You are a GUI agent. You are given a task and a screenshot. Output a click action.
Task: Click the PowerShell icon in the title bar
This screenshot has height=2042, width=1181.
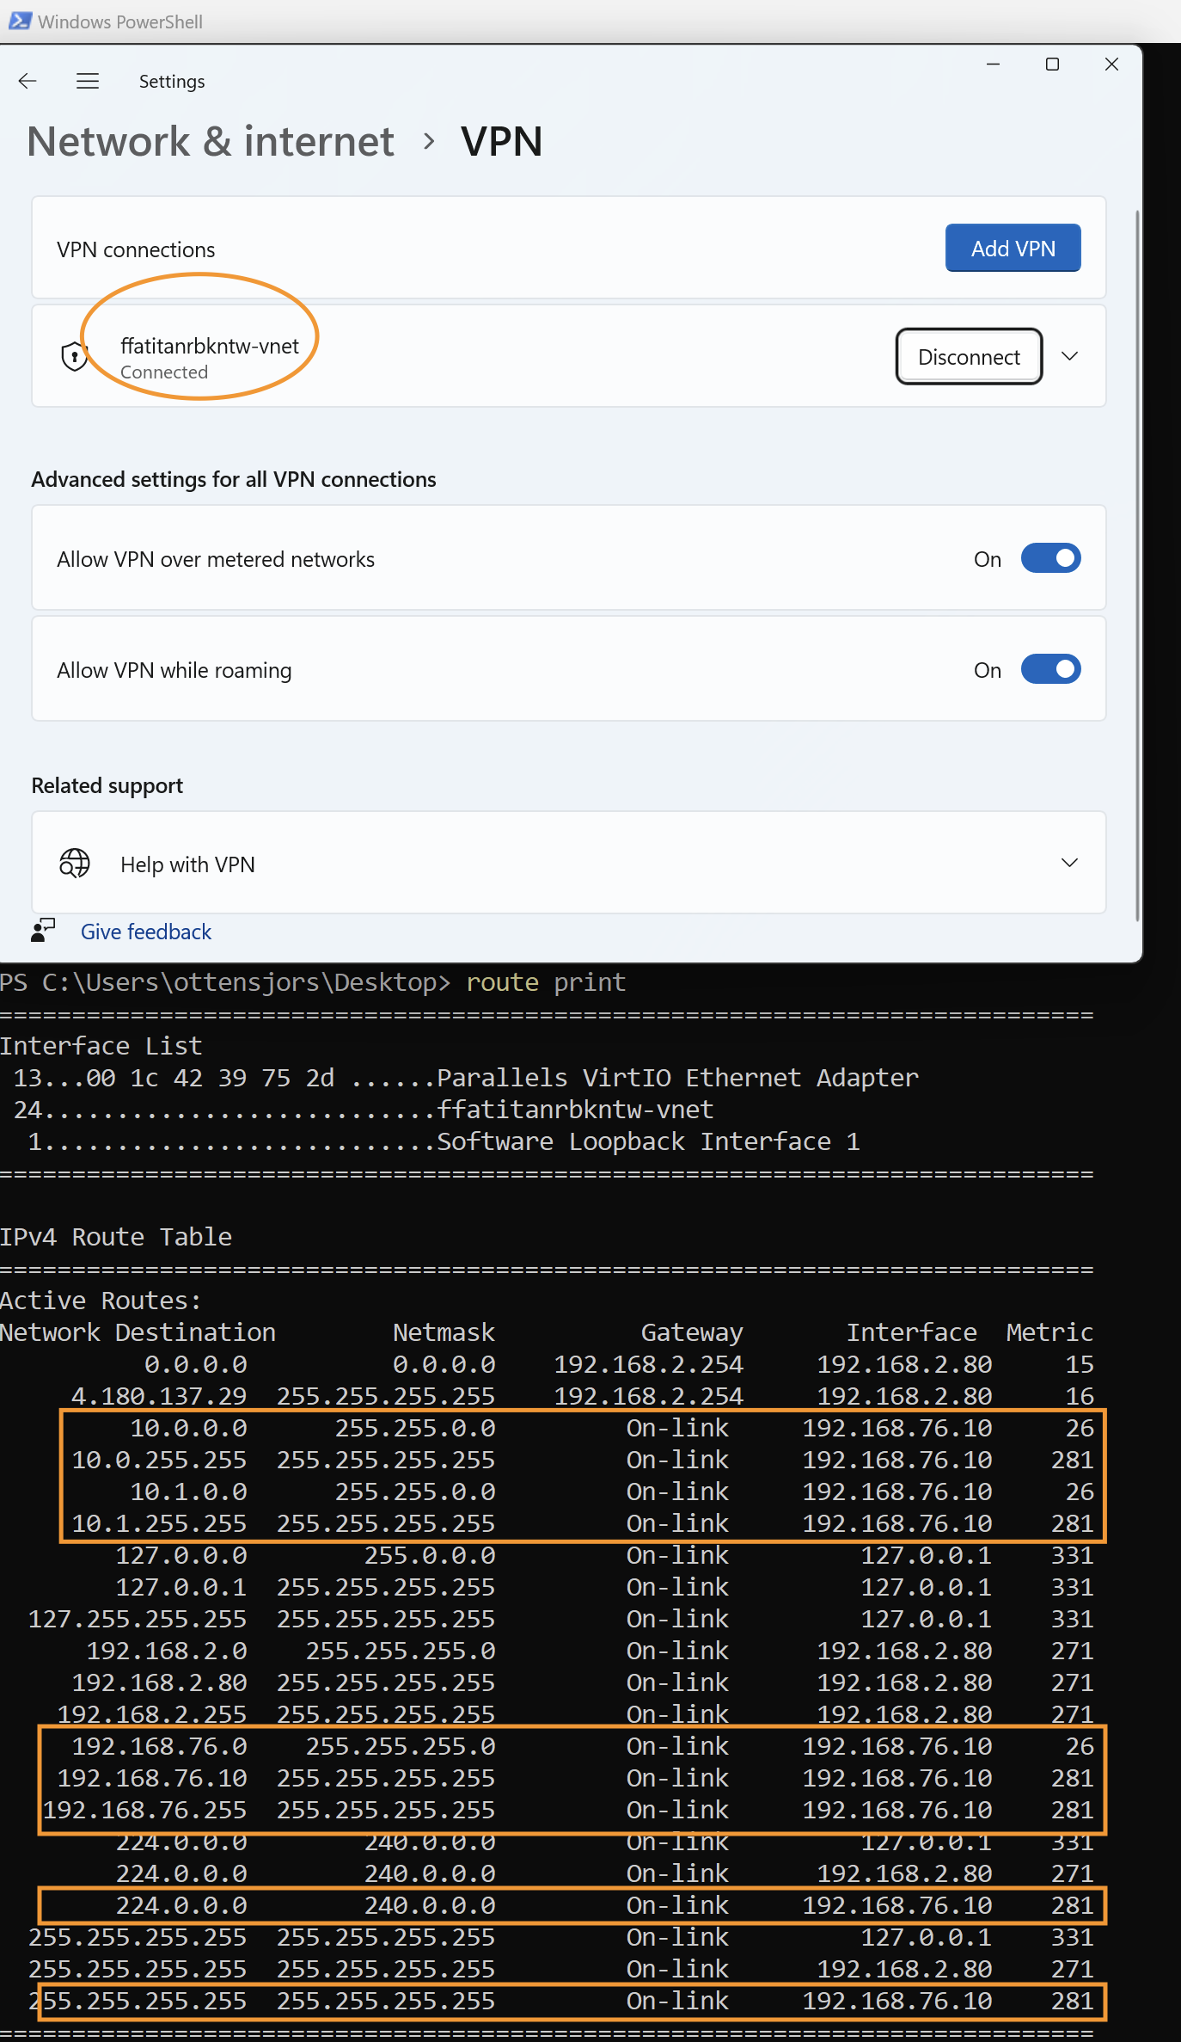pos(20,21)
